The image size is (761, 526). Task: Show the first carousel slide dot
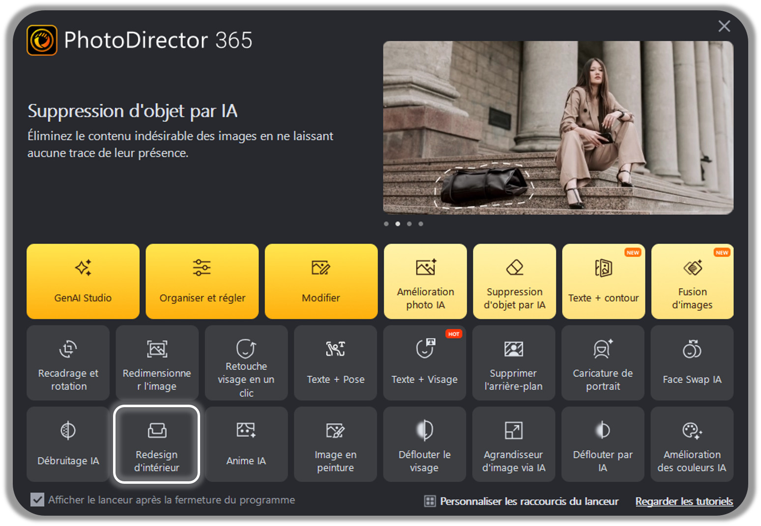386,224
